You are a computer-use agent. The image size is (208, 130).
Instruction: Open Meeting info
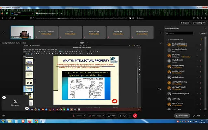pyautogui.click(x=199, y=23)
